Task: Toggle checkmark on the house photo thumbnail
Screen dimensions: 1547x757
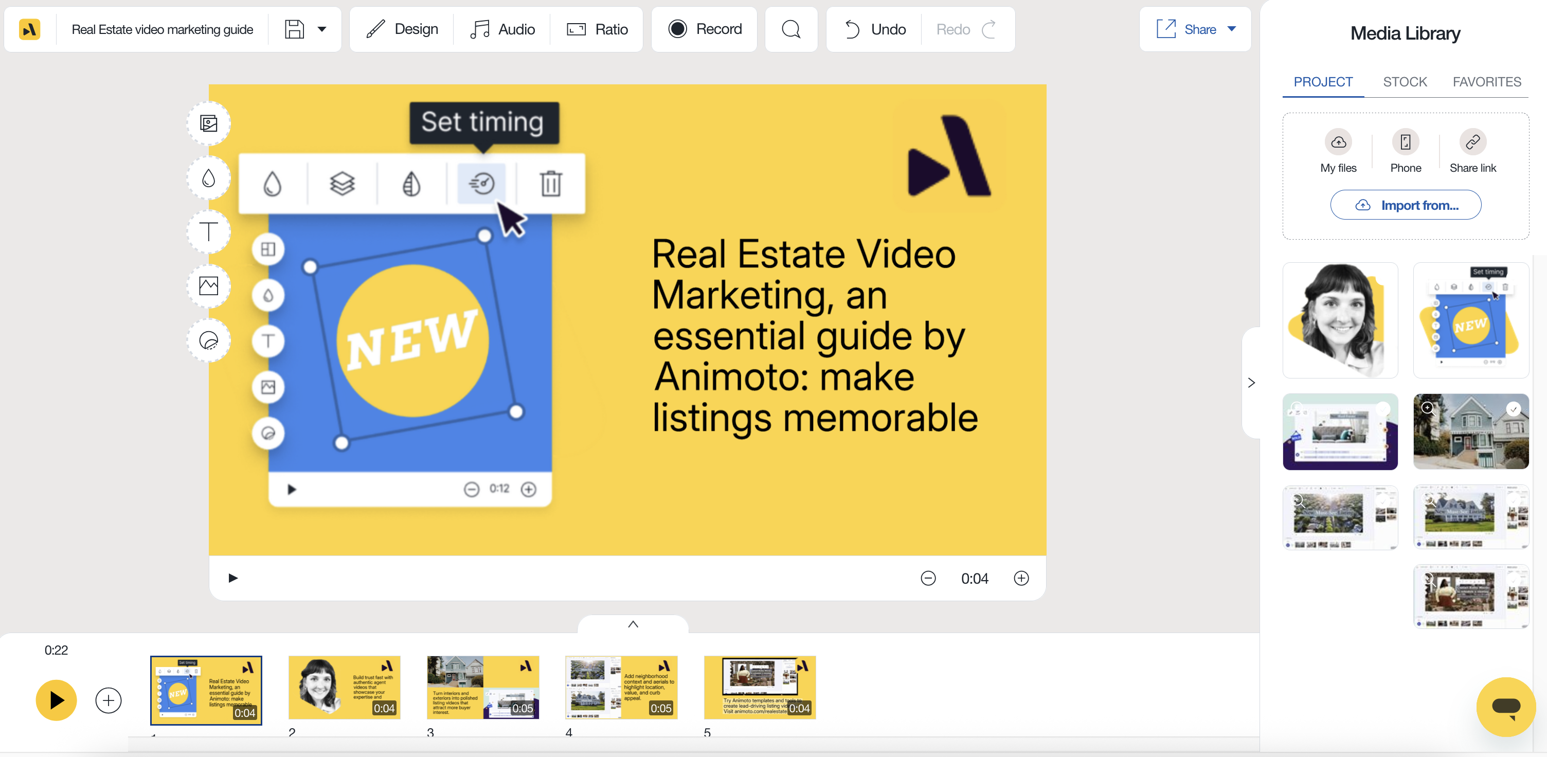Action: (x=1514, y=409)
